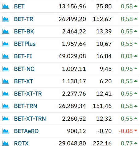
Task: Open the chart icon for ROTX
Action: [6, 144]
